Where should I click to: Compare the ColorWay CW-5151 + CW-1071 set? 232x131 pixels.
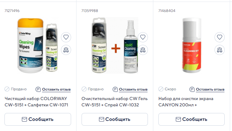[x=66, y=50]
